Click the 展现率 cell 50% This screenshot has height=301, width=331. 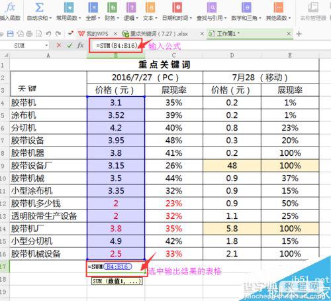pos(290,204)
